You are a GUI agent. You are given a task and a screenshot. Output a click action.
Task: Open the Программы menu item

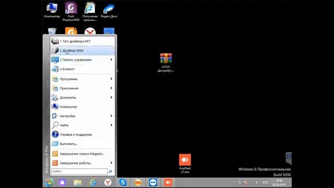82,79
